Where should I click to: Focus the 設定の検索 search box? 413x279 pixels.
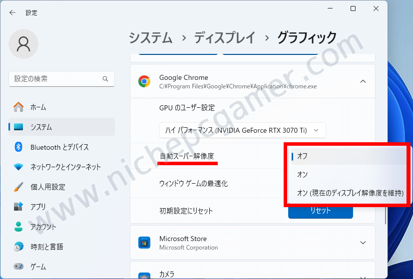[x=61, y=79]
